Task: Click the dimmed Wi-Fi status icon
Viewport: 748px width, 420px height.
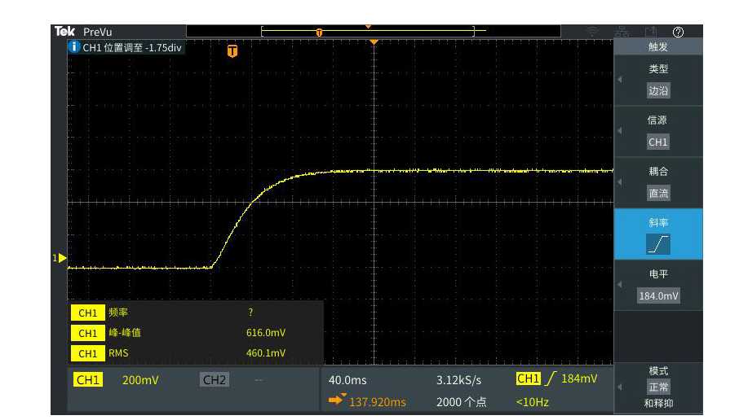Action: click(x=593, y=32)
